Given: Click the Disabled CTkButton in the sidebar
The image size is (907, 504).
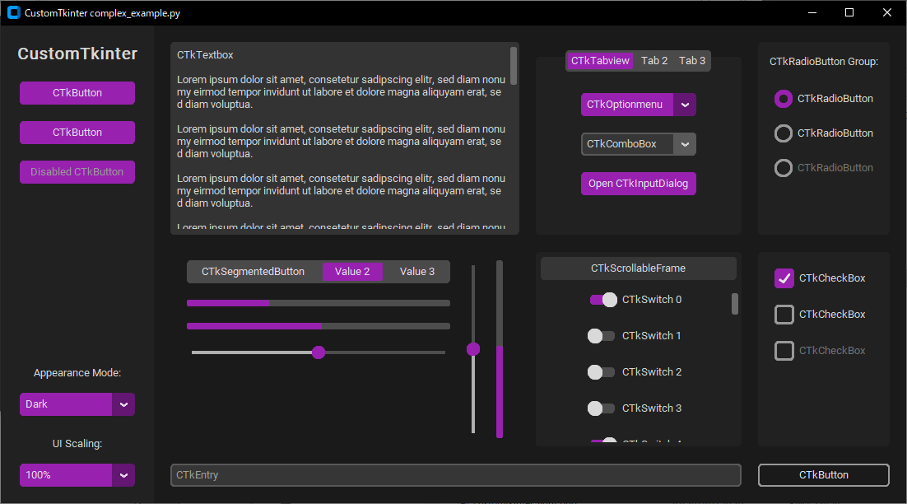Looking at the screenshot, I should tap(77, 172).
